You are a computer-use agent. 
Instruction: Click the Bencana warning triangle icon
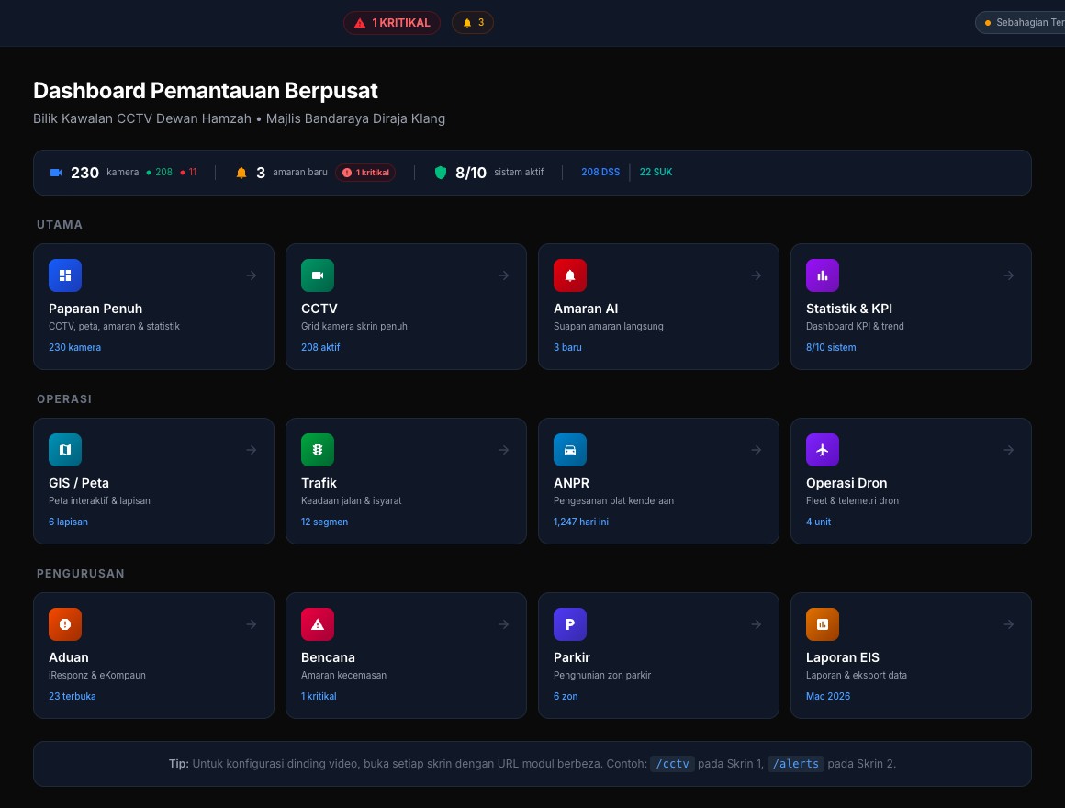click(x=317, y=624)
